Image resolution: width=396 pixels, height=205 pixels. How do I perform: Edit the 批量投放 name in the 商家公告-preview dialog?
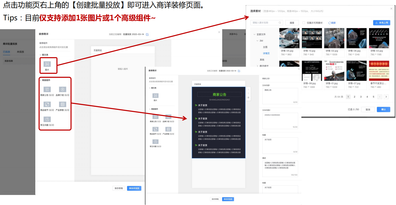(239, 71)
